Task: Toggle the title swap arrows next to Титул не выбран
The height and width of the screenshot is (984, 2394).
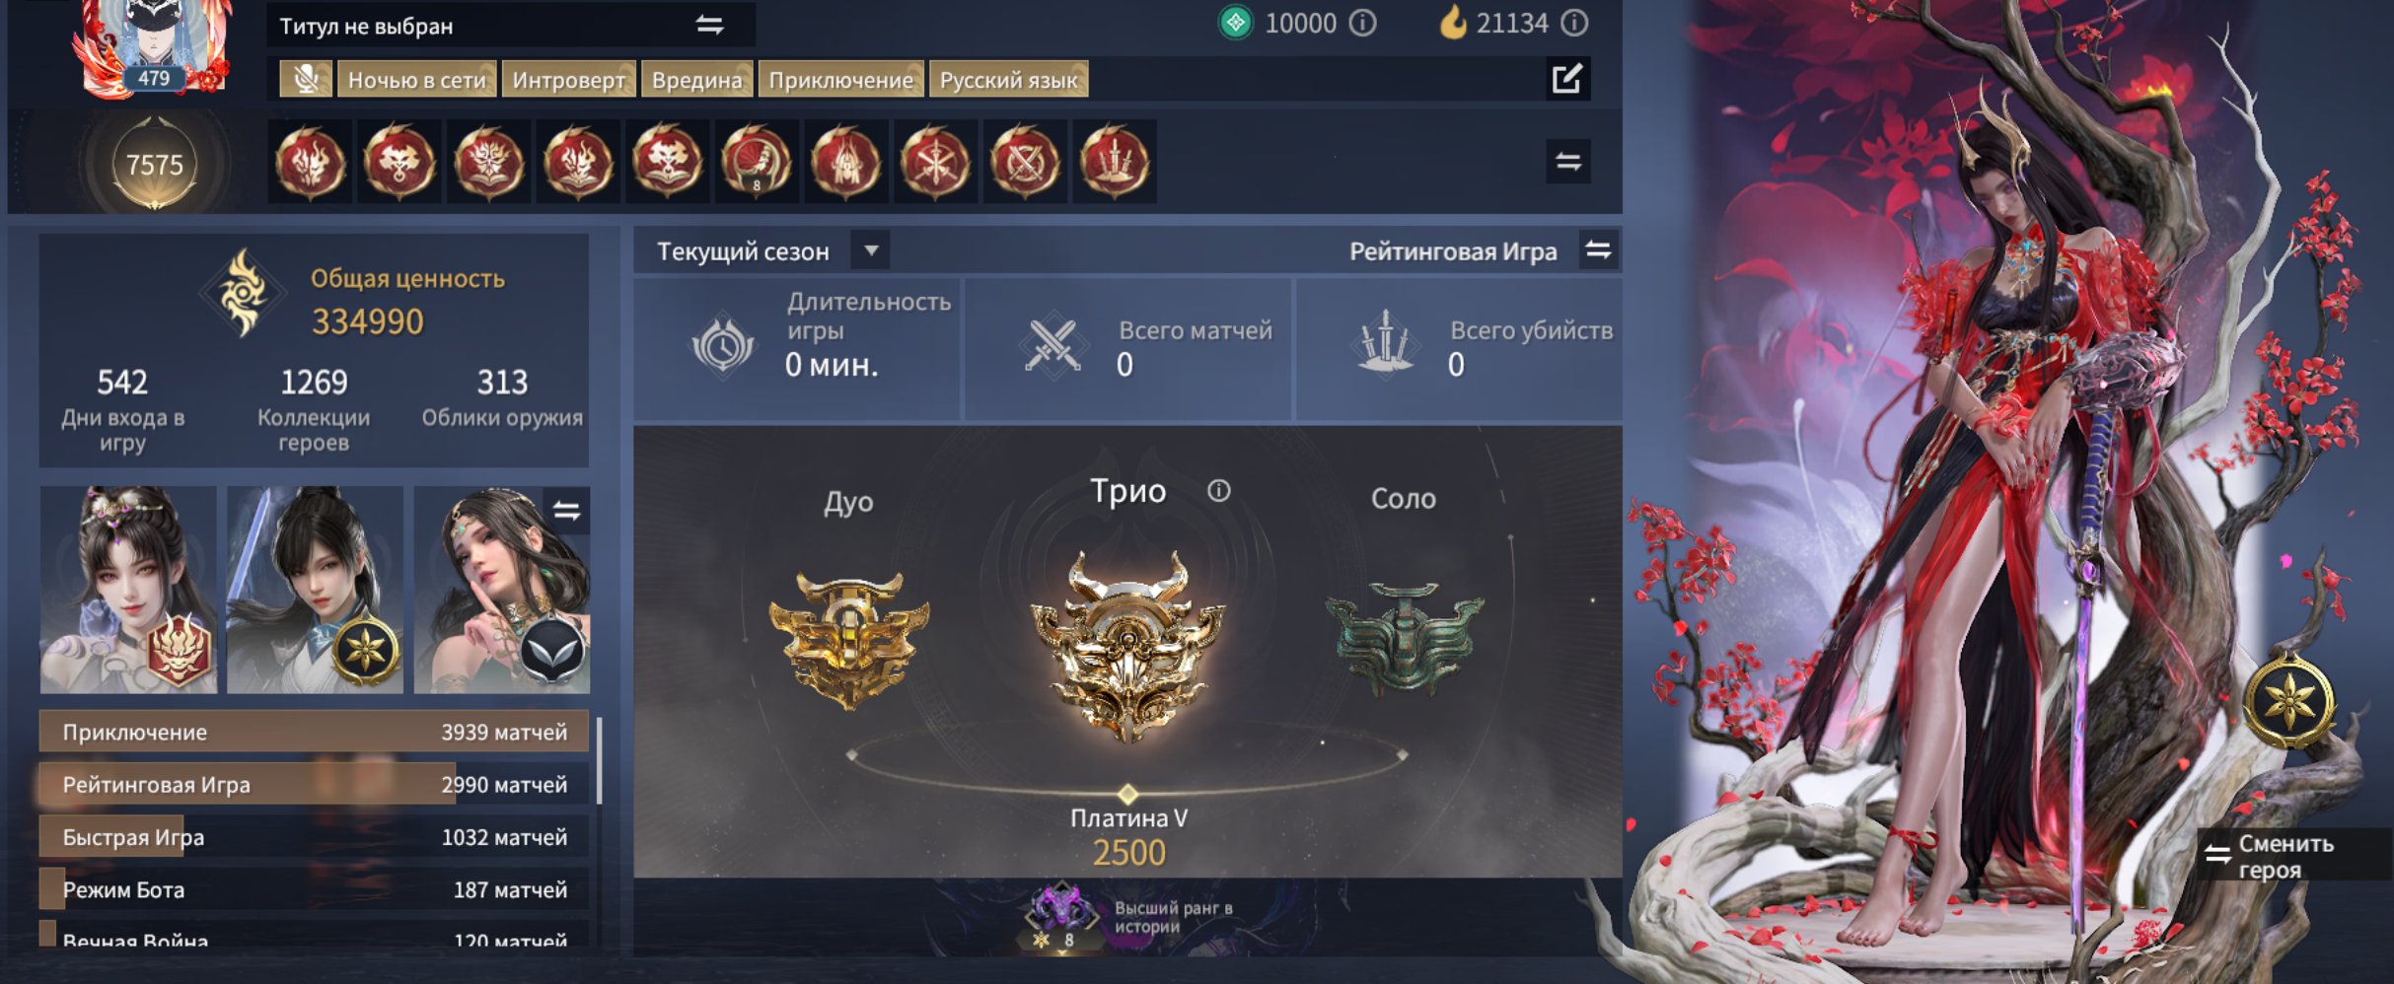Action: [709, 25]
